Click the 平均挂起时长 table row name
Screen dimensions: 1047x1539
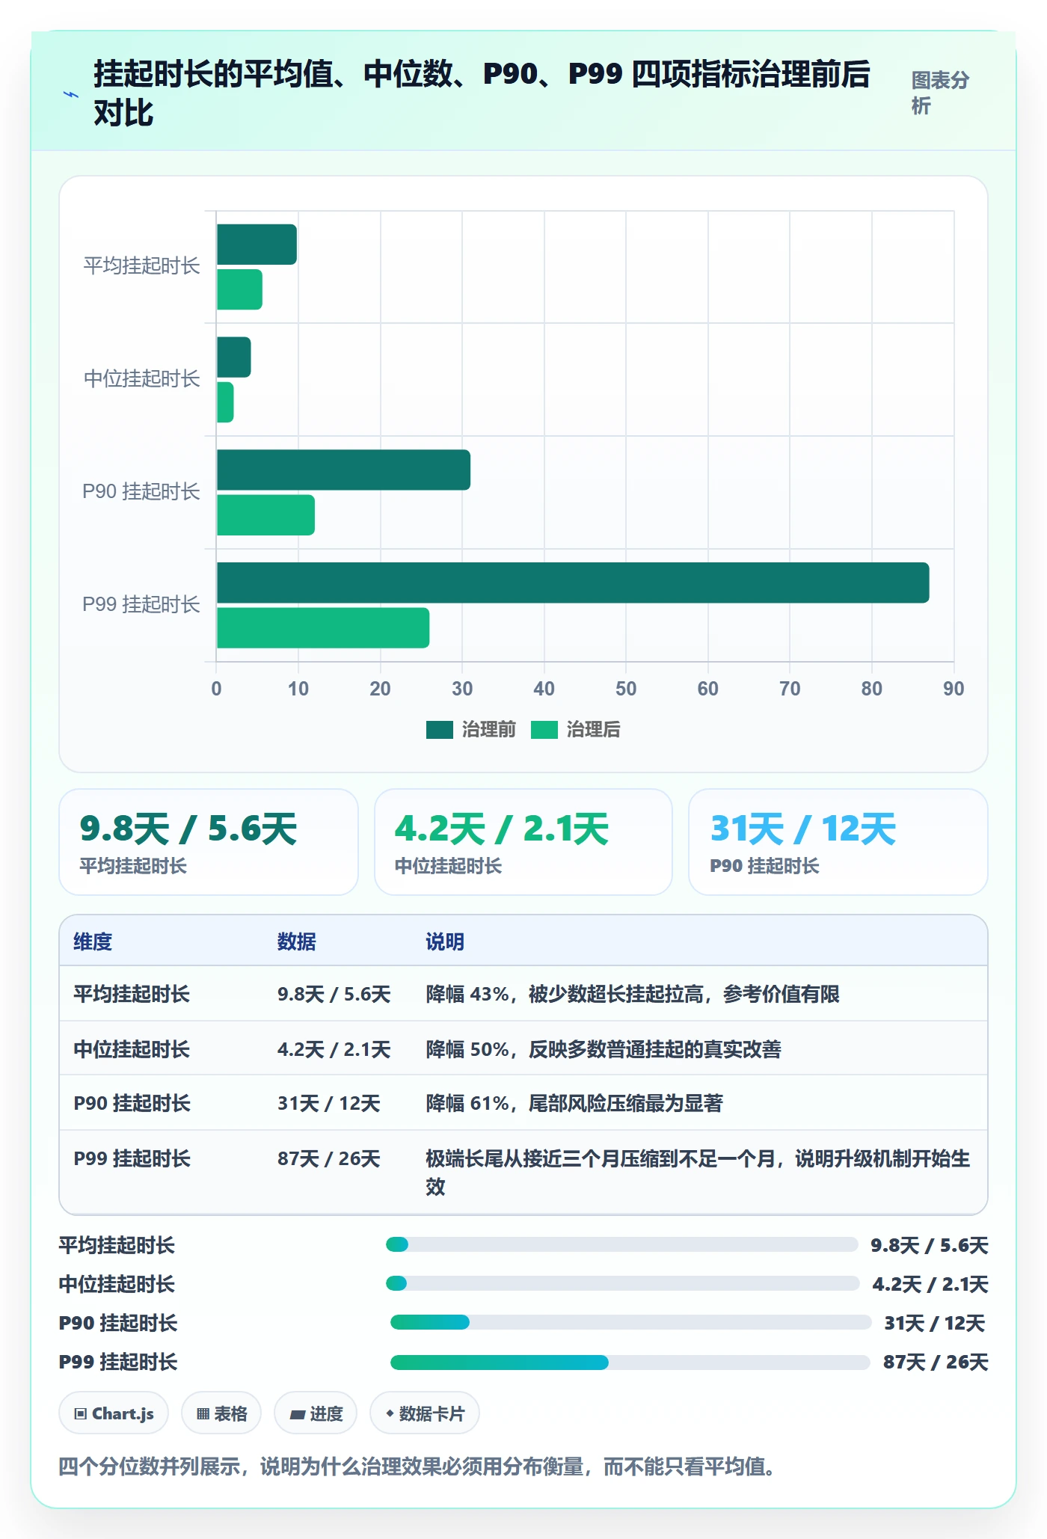pos(132,994)
